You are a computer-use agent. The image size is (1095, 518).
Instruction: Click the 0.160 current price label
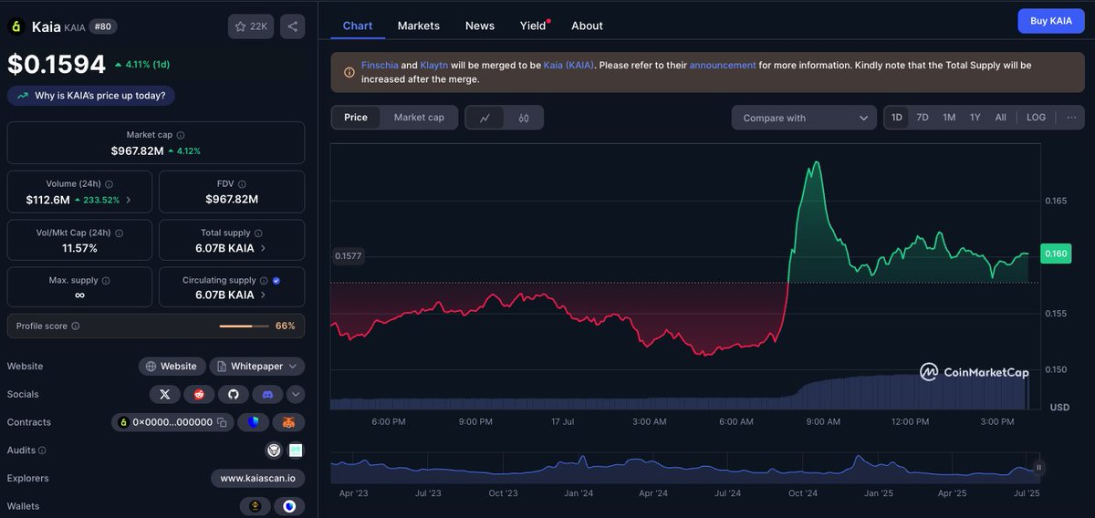click(x=1057, y=254)
